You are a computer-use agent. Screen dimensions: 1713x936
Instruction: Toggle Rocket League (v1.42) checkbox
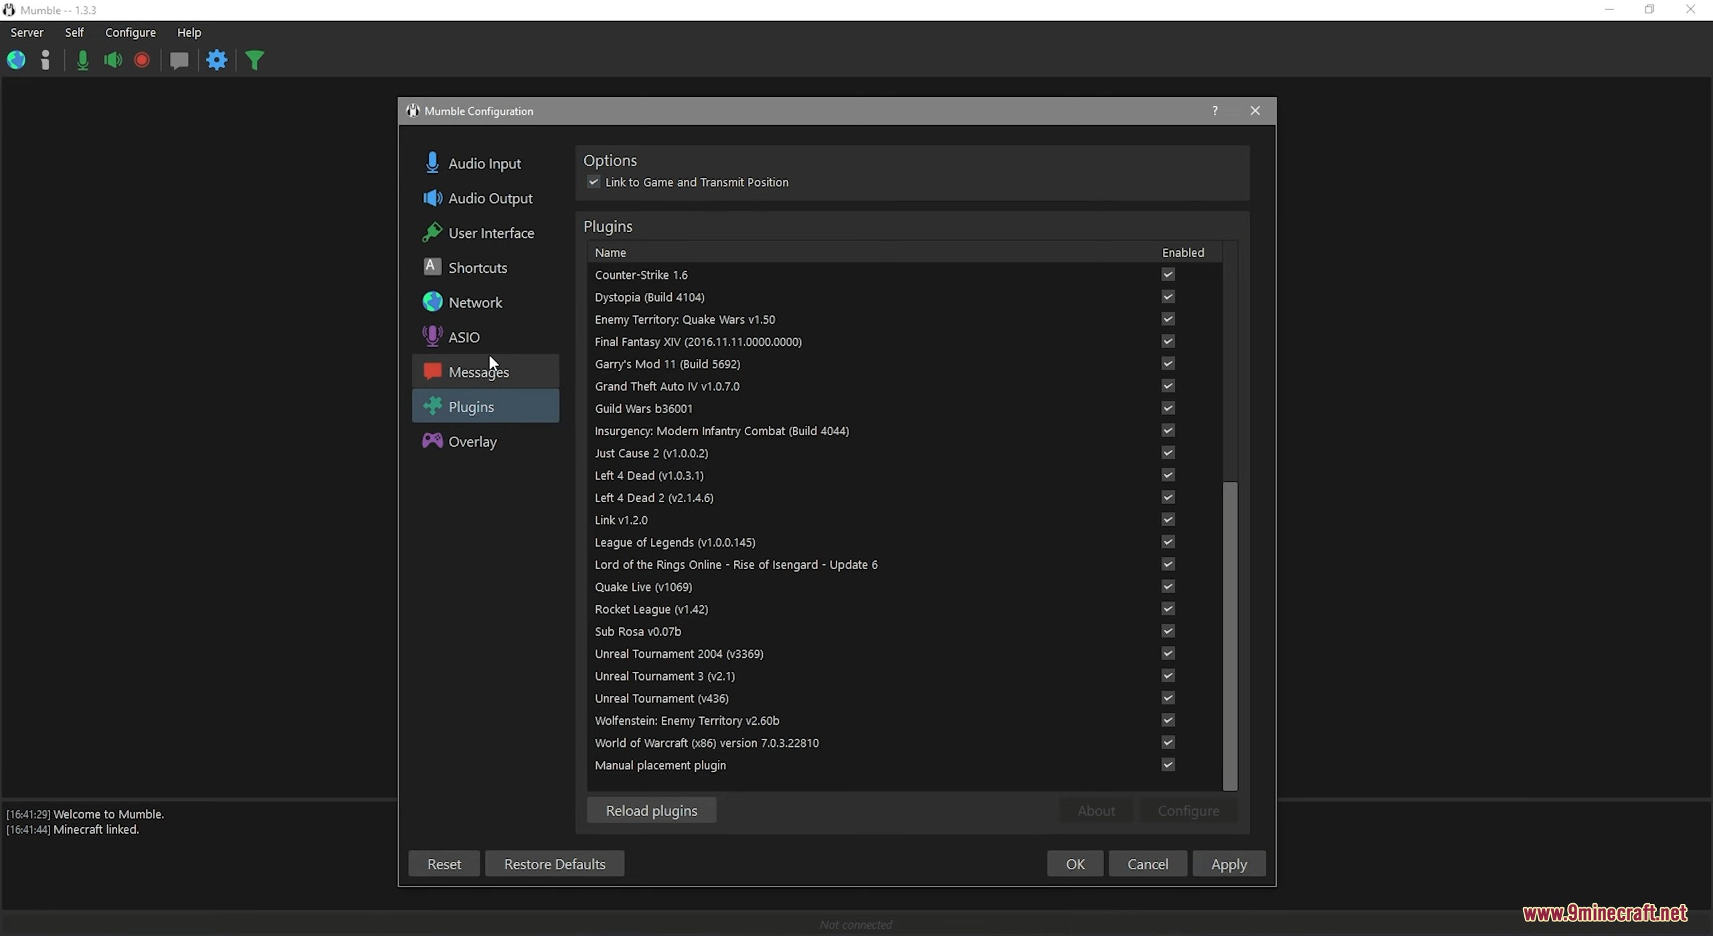coord(1168,609)
